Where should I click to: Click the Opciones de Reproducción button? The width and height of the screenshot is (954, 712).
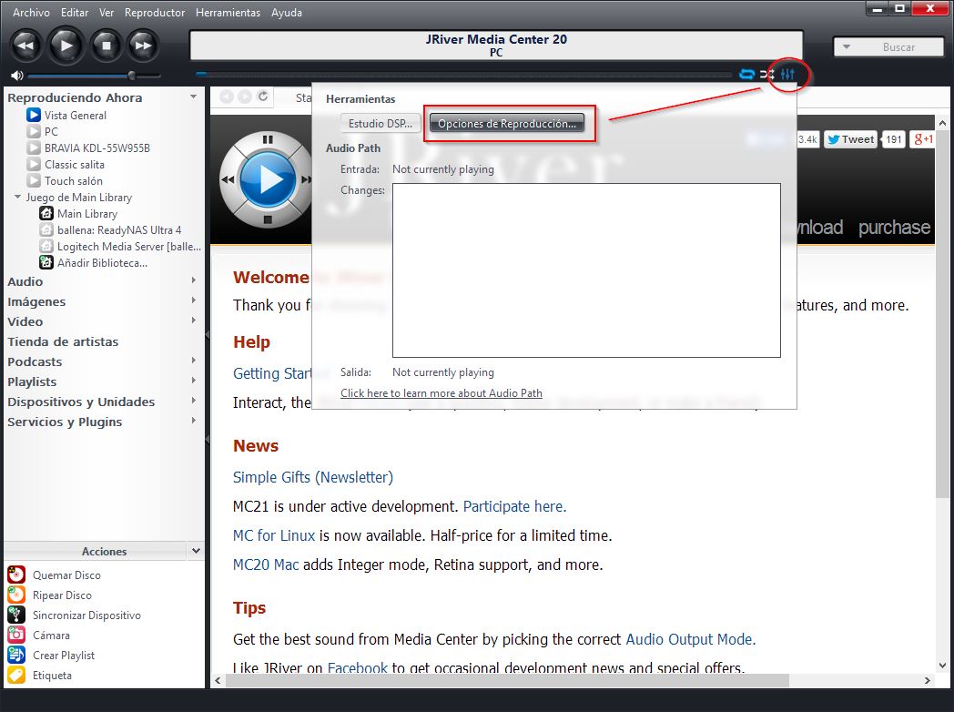507,124
